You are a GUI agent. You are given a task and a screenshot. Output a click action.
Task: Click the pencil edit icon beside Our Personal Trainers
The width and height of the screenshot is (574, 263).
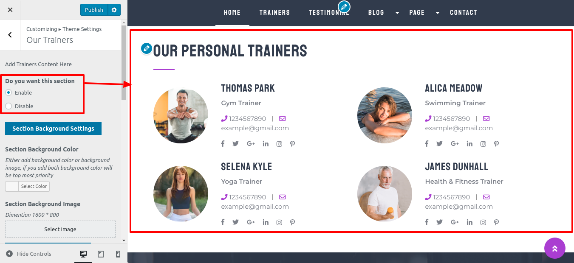point(147,49)
